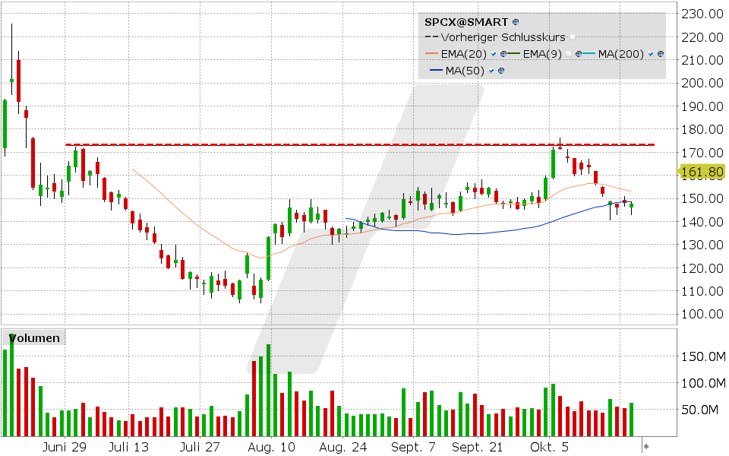
Task: Click the Sept. 21 date label
Action: (478, 447)
